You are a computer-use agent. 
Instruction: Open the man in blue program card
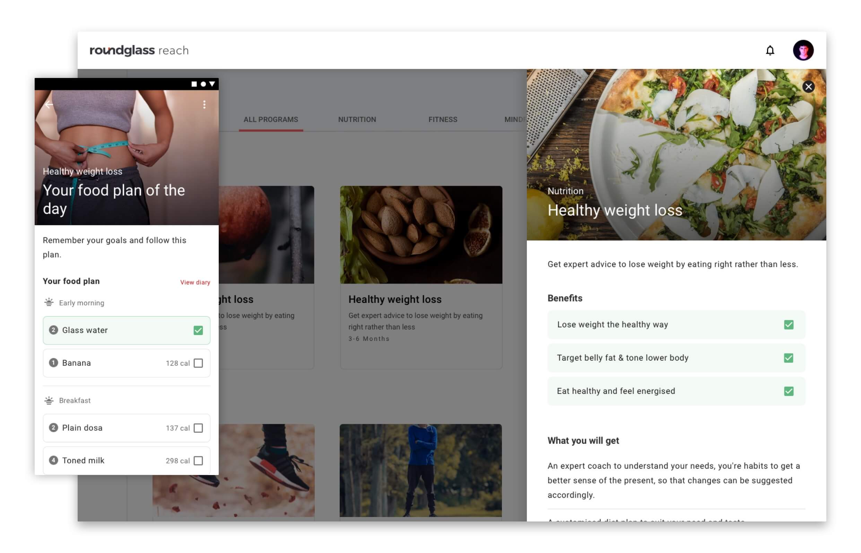[421, 471]
